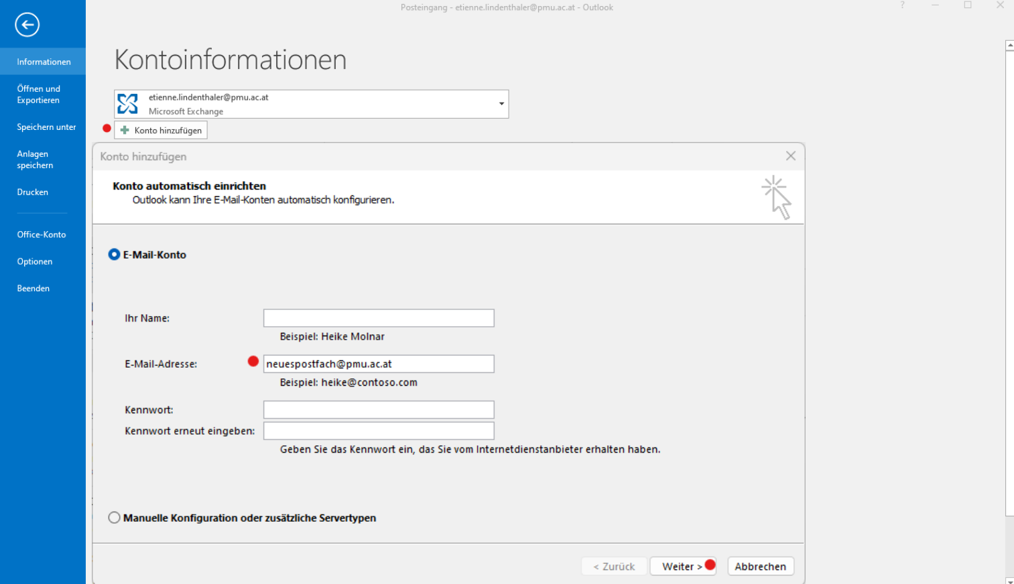Click the disabled < Zurück button
The image size is (1014, 584).
(x=614, y=567)
